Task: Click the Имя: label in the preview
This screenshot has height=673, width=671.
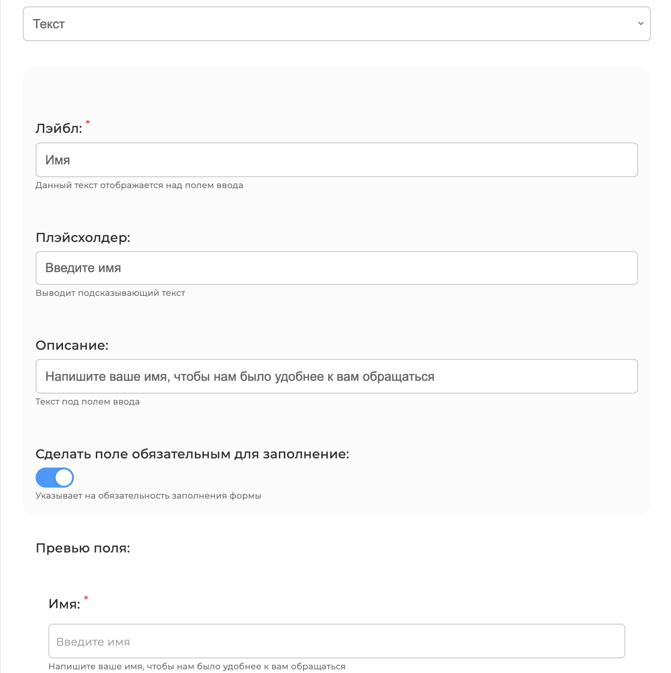Action: coord(64,604)
